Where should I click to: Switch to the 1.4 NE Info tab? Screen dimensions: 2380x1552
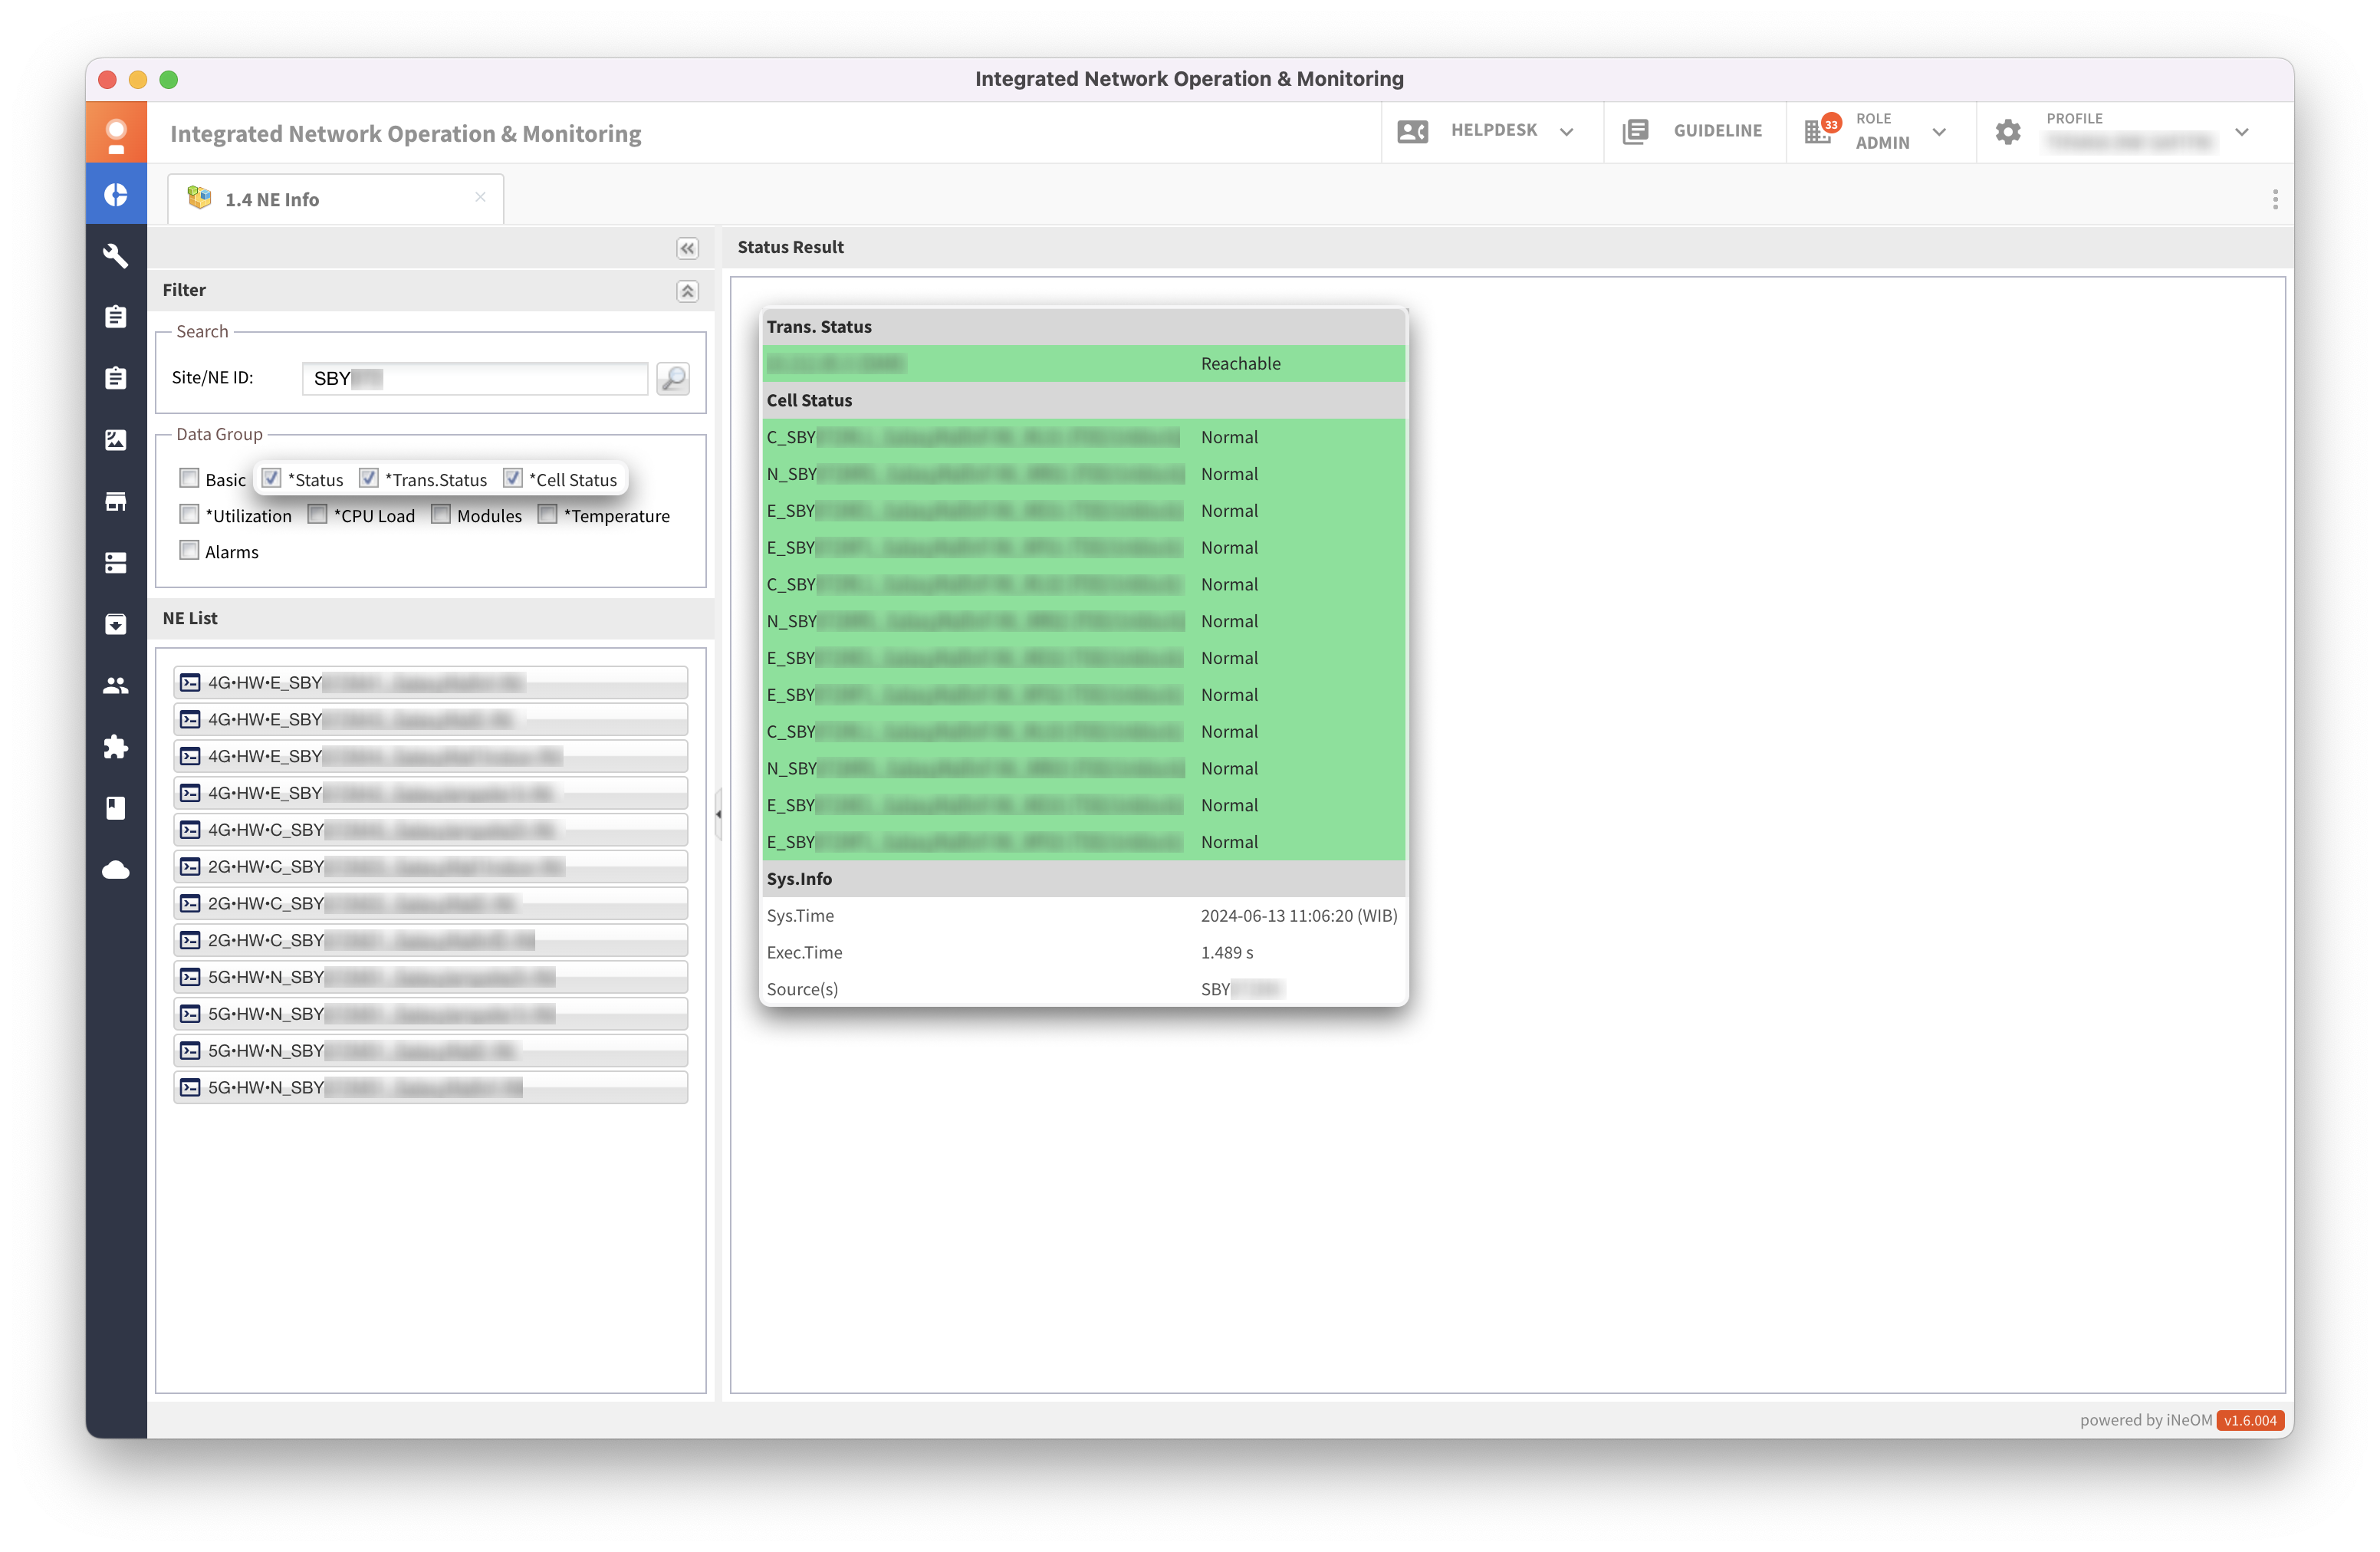click(x=335, y=199)
